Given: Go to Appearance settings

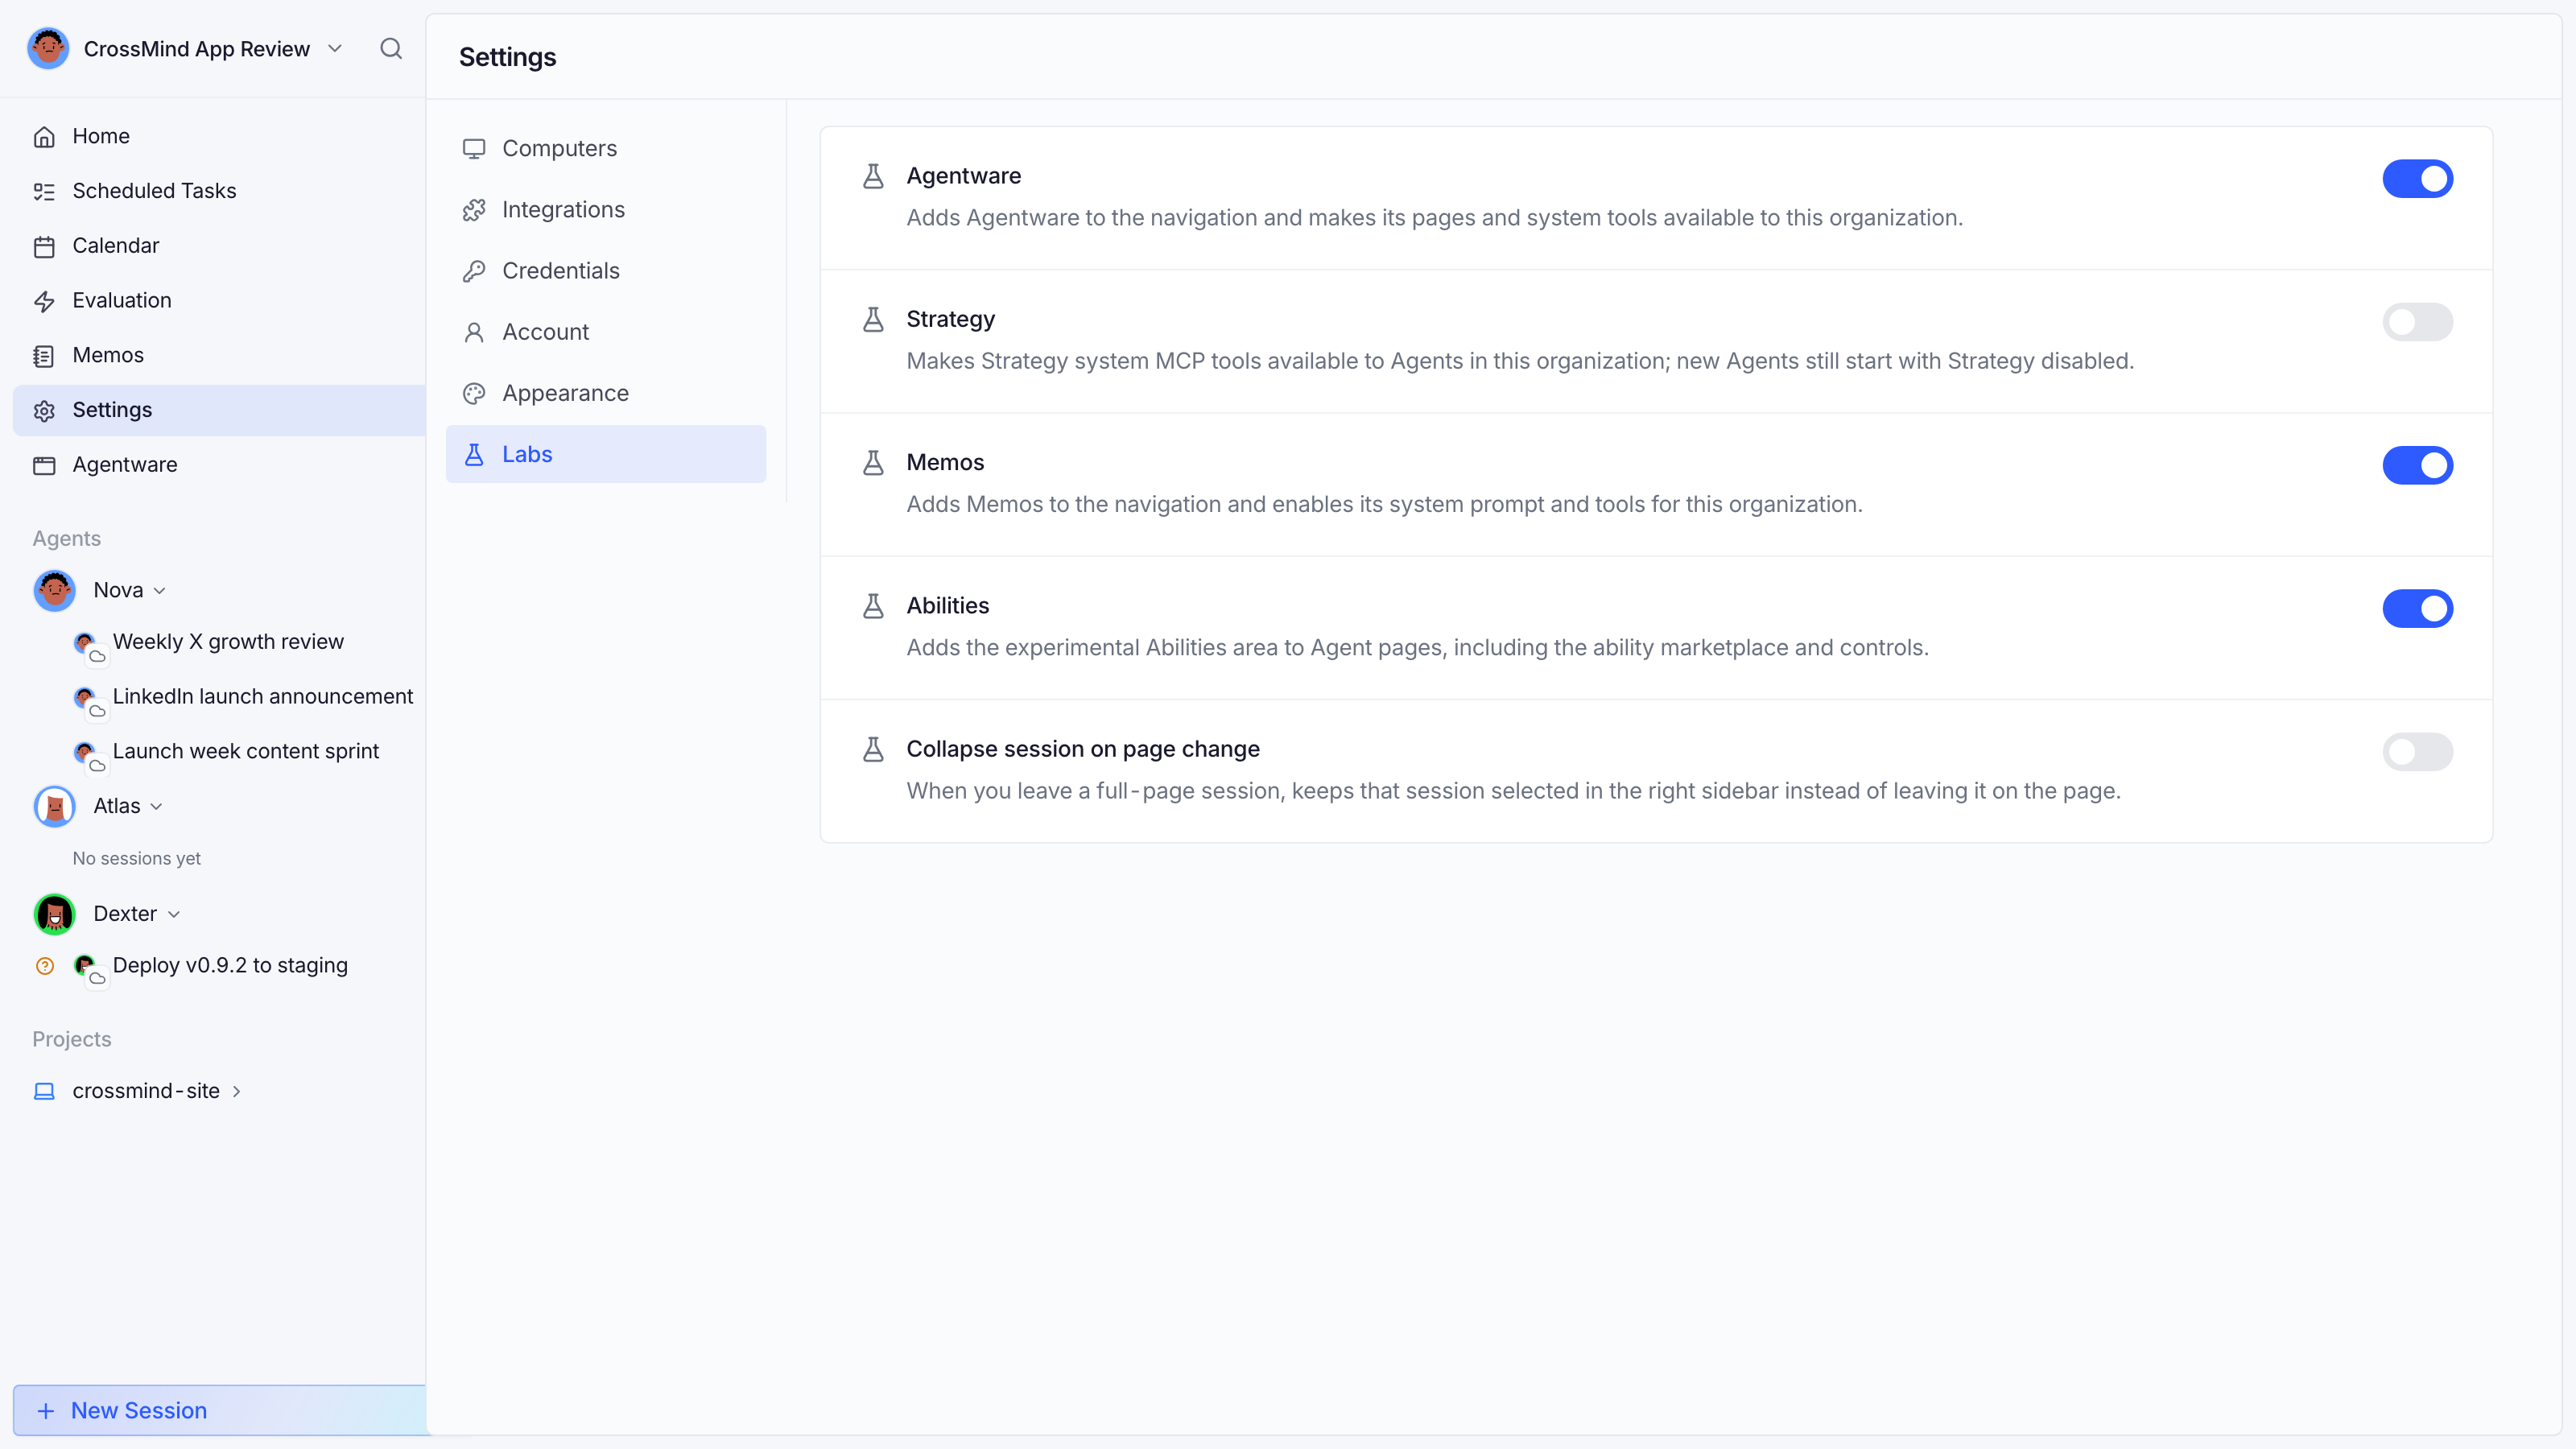Looking at the screenshot, I should (606, 393).
